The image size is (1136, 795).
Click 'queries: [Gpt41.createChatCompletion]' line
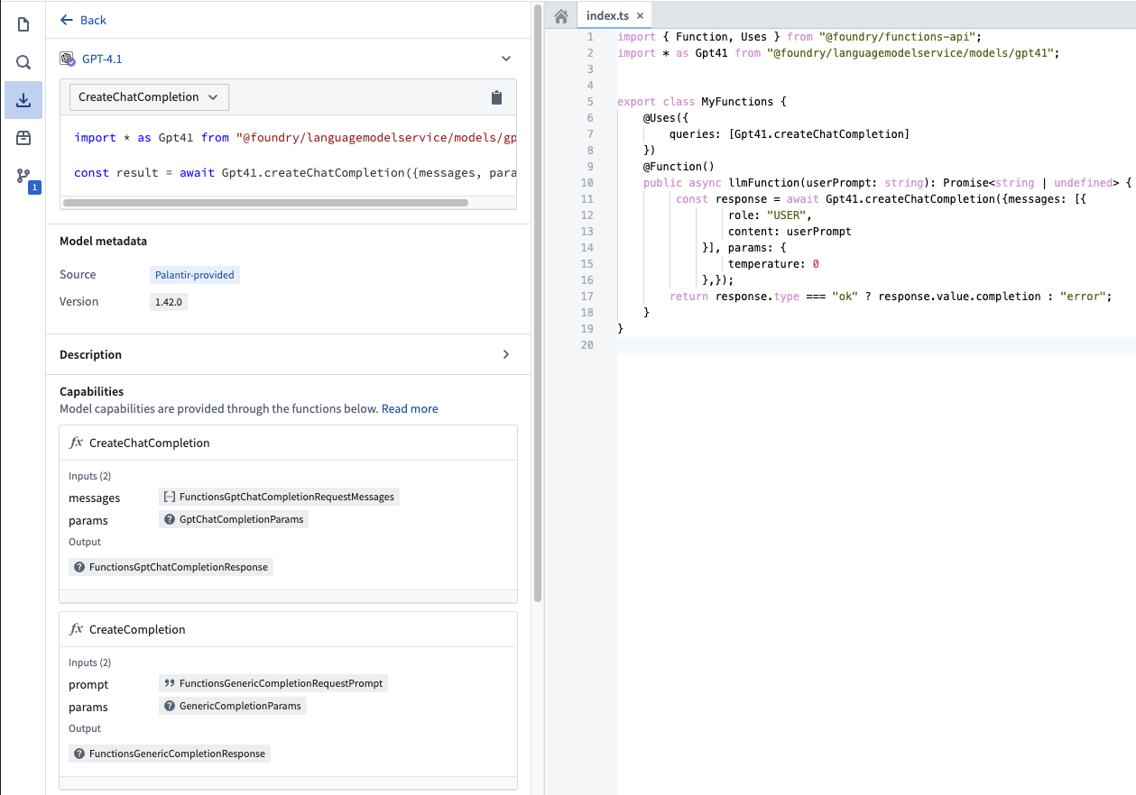(x=790, y=134)
